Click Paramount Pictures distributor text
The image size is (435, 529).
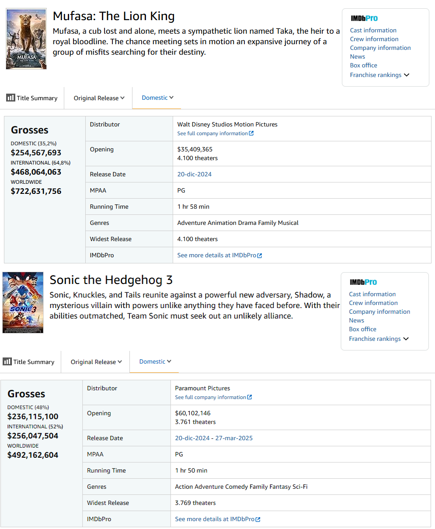click(x=202, y=388)
